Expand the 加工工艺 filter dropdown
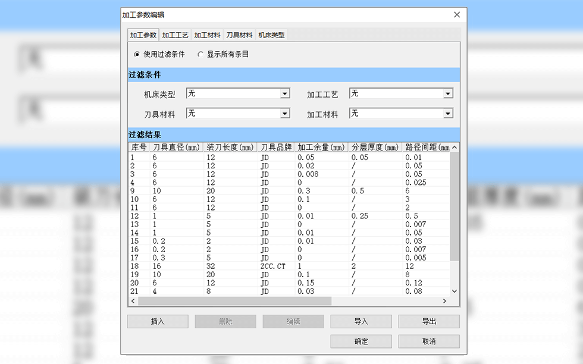 click(448, 94)
